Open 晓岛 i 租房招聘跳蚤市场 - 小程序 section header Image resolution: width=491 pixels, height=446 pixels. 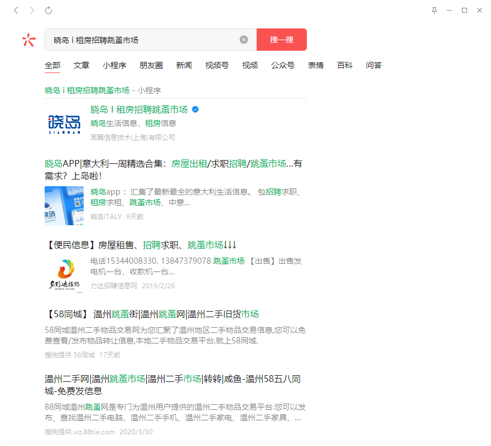coord(103,90)
